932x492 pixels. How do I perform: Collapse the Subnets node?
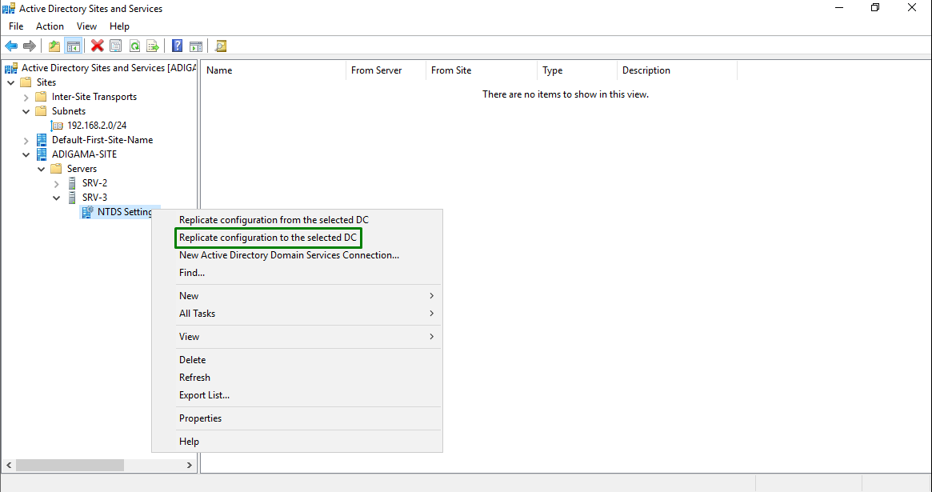pyautogui.click(x=26, y=111)
